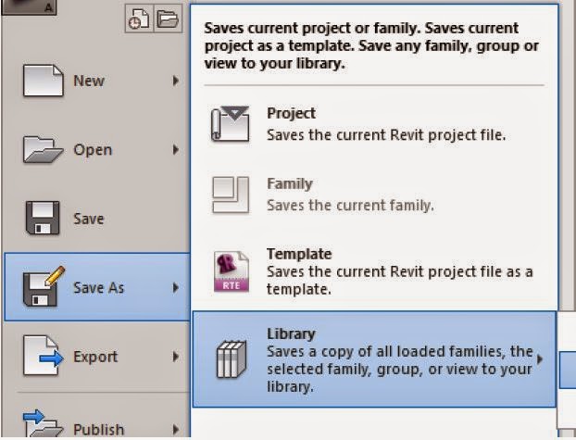Click the Open Documents folder icon
The width and height of the screenshot is (576, 440).
tap(168, 19)
